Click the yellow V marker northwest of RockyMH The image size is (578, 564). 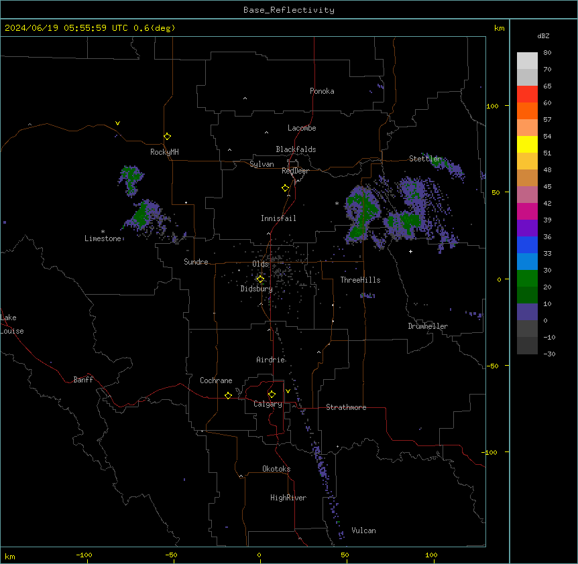click(x=117, y=123)
